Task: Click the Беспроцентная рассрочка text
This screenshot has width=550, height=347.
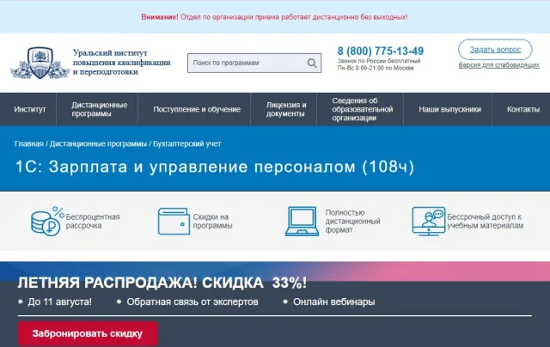Action: click(93, 221)
